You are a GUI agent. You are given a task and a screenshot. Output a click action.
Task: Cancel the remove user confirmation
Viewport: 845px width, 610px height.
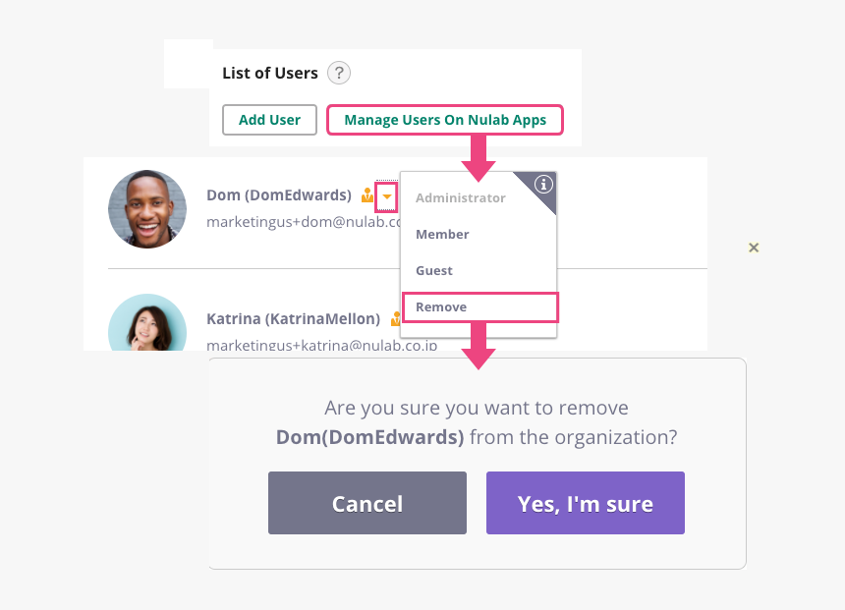point(367,503)
